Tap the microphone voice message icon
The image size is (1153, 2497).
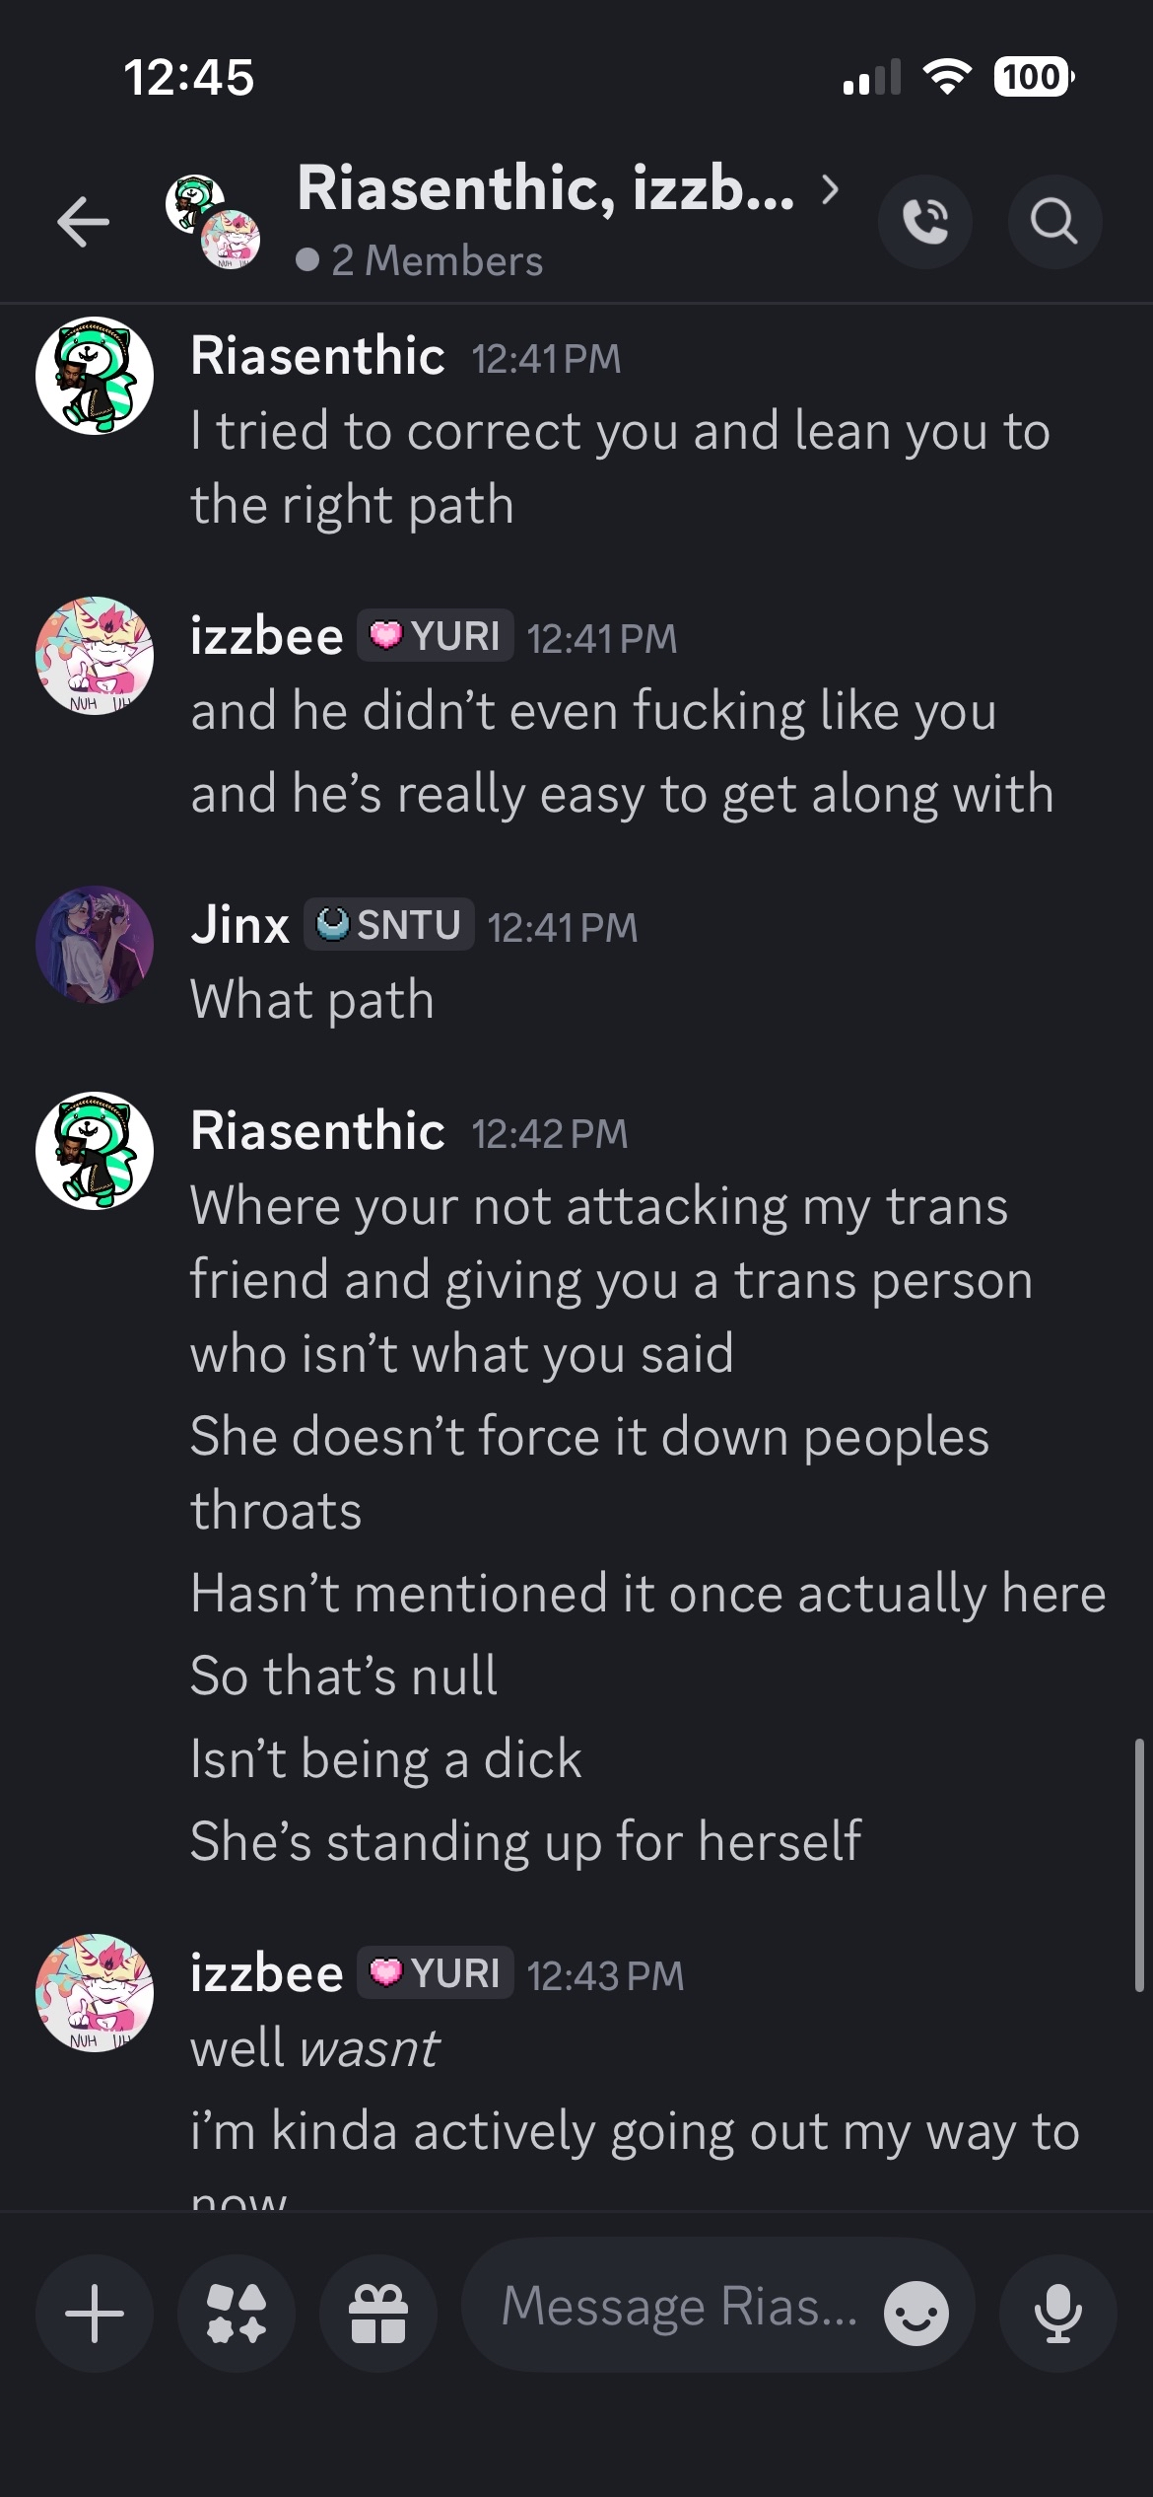point(1058,2313)
